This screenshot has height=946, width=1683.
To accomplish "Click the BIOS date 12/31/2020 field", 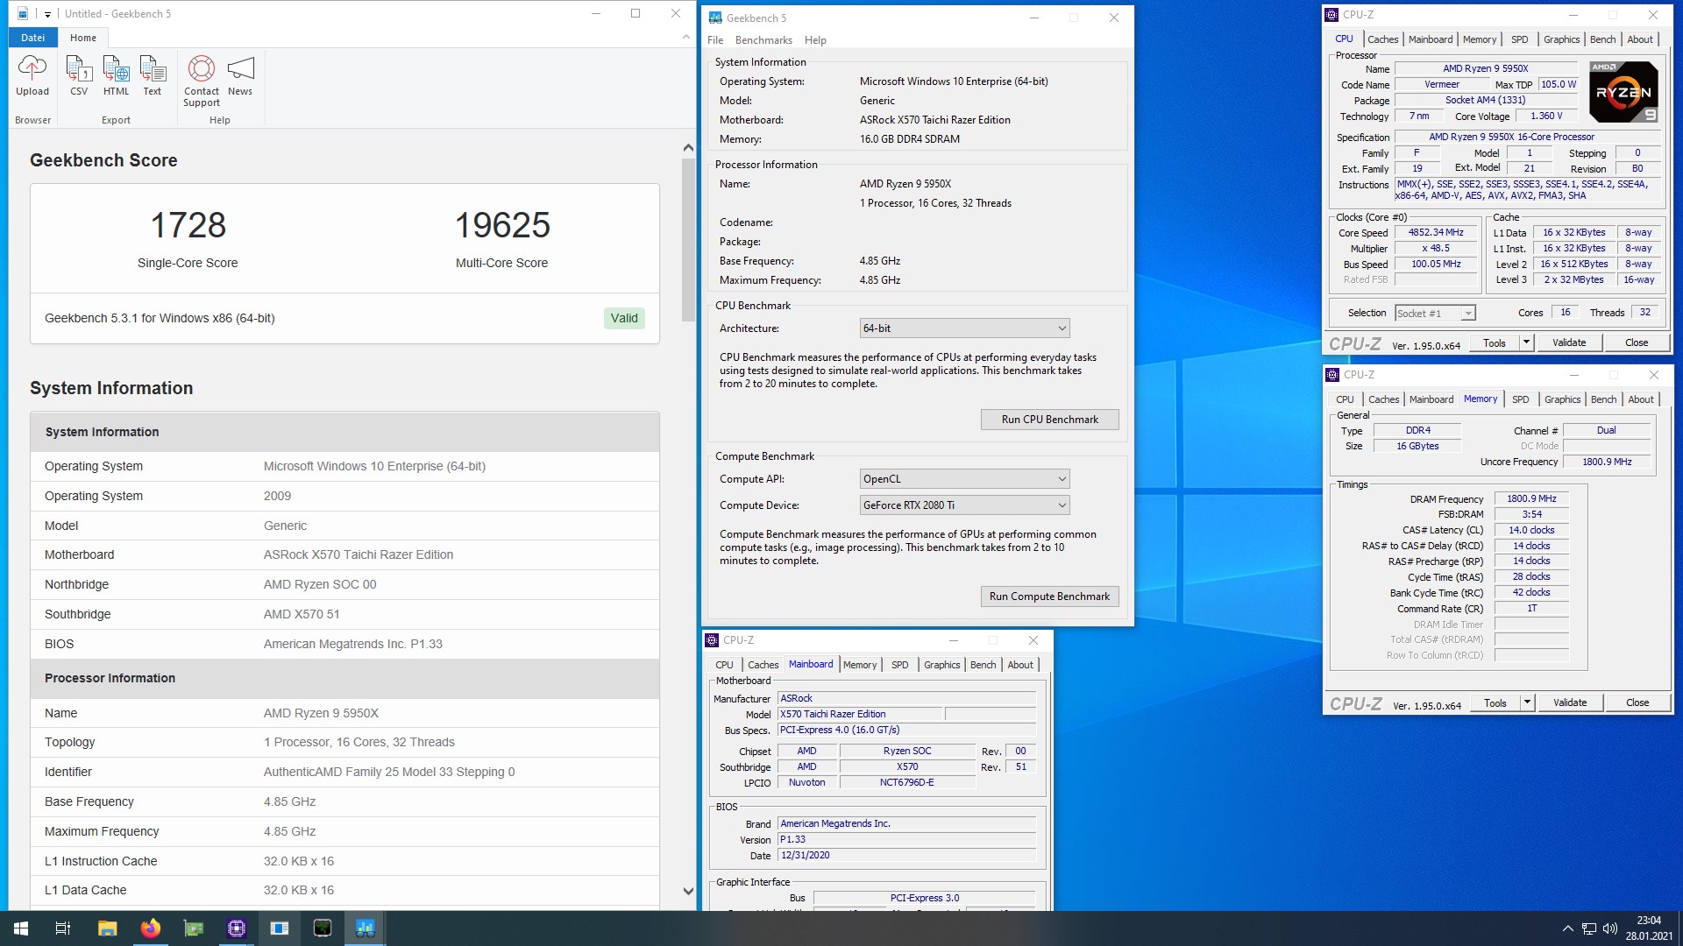I will point(906,856).
